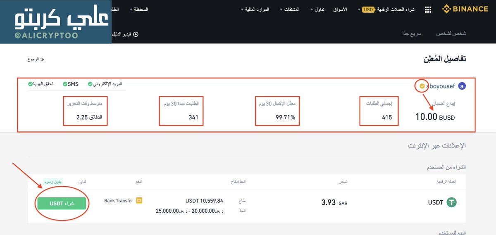This screenshot has width=496, height=235.
Task: Click the الحدّ/متاح column header
Action: pyautogui.click(x=238, y=182)
